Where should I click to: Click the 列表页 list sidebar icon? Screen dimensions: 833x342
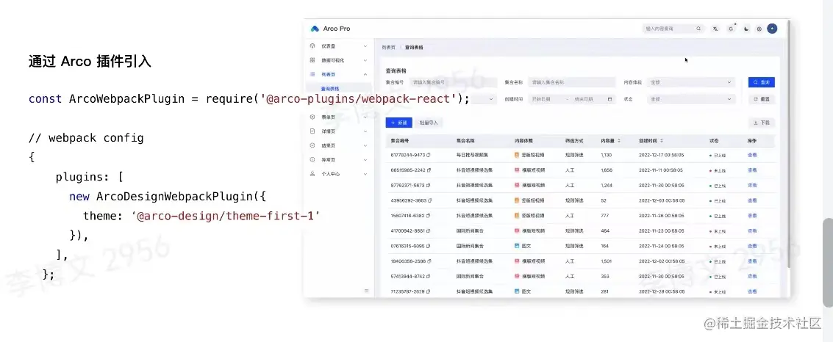(x=312, y=75)
